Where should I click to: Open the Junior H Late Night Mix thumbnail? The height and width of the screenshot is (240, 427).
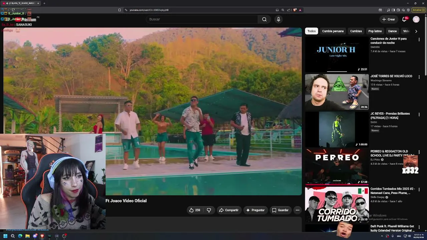[x=337, y=54]
